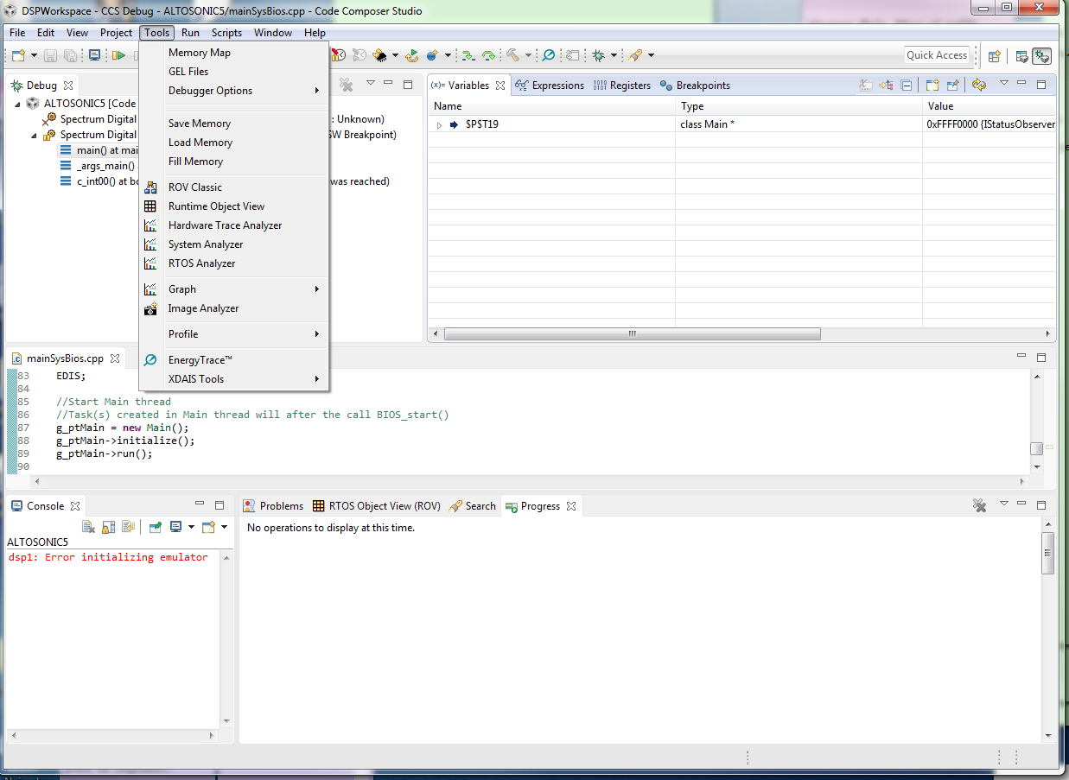This screenshot has width=1069, height=780.
Task: Open the Progress view menu triangle
Action: pyautogui.click(x=1004, y=504)
